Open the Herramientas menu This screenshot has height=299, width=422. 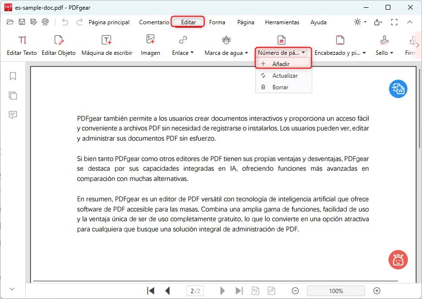(282, 22)
